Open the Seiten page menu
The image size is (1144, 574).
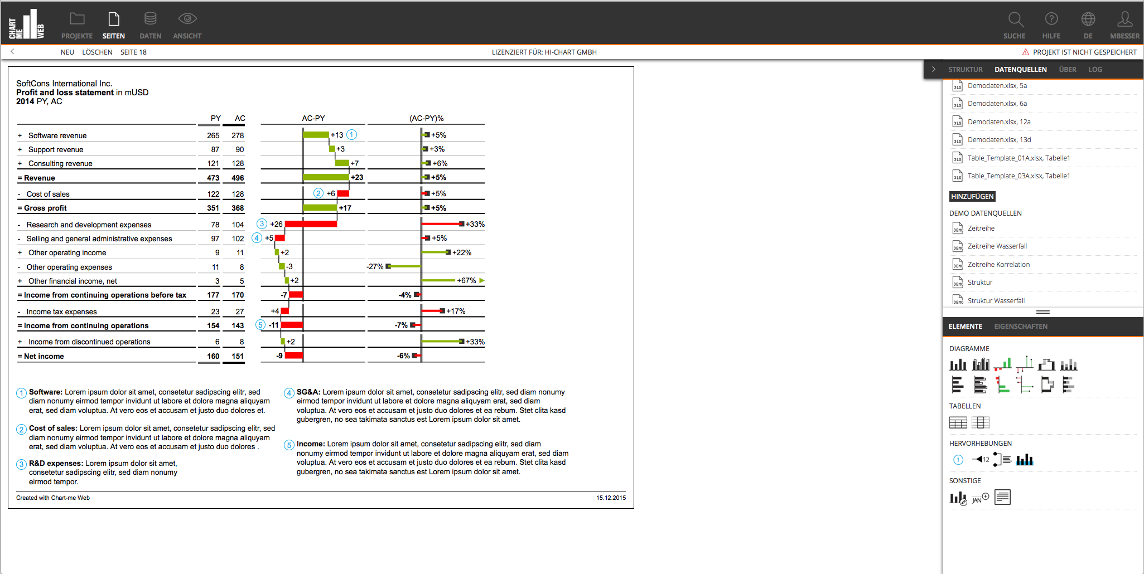(114, 25)
